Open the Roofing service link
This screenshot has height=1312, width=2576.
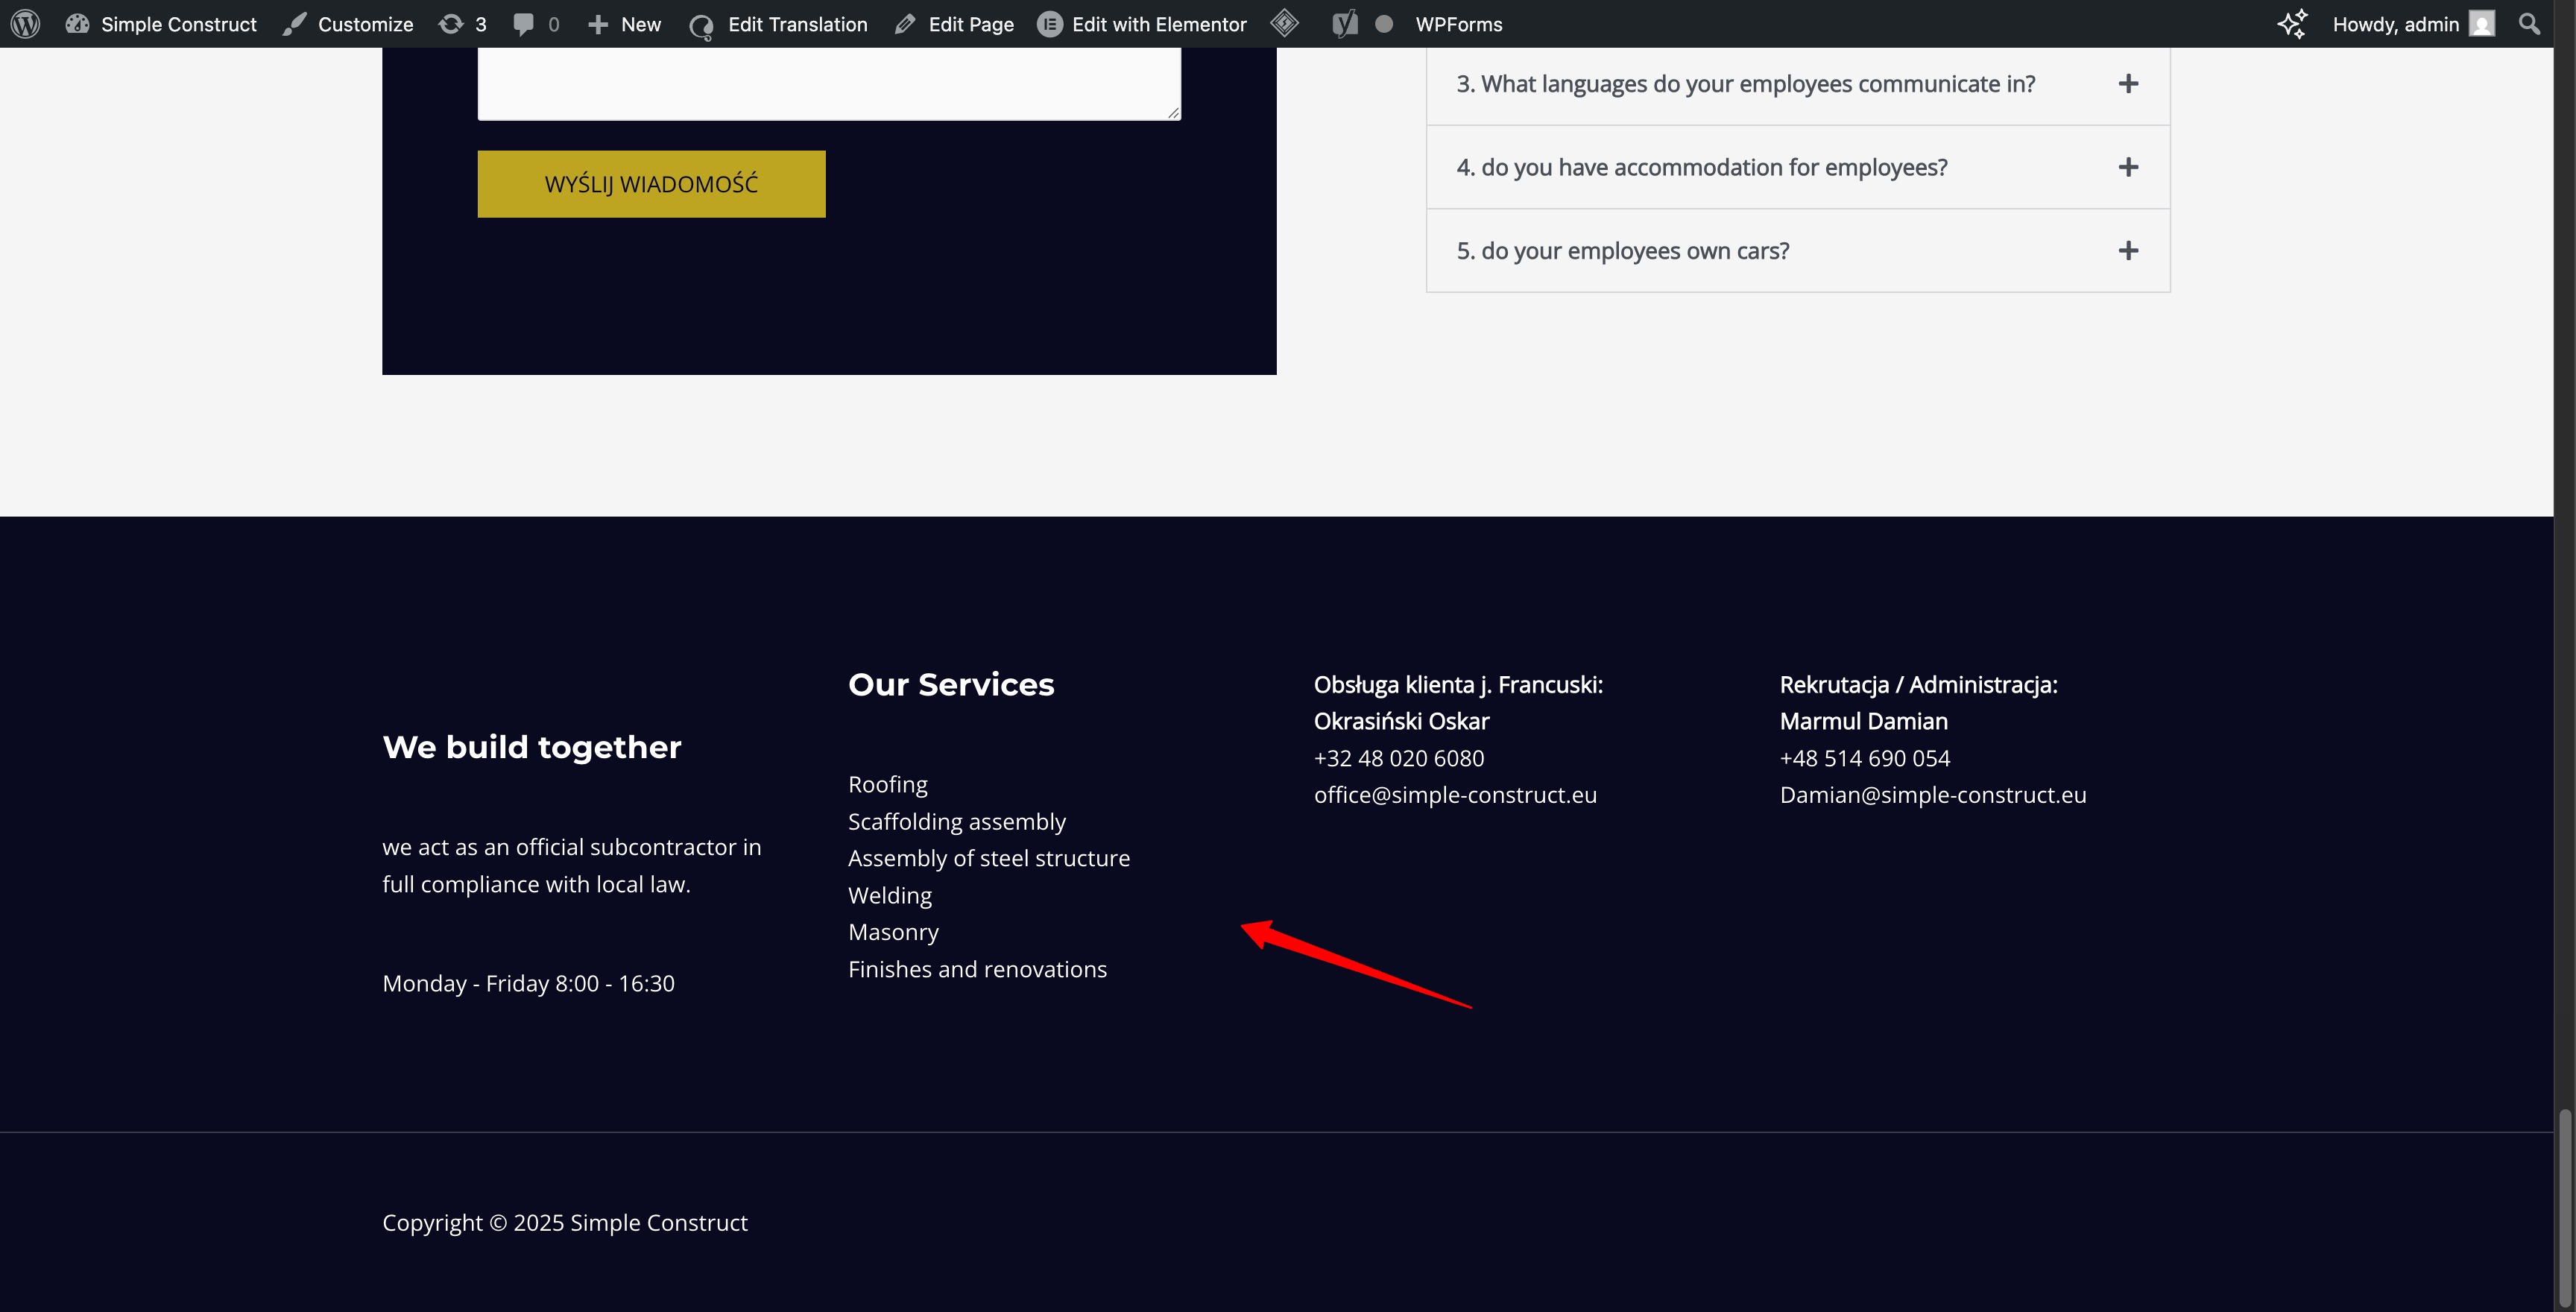(888, 784)
